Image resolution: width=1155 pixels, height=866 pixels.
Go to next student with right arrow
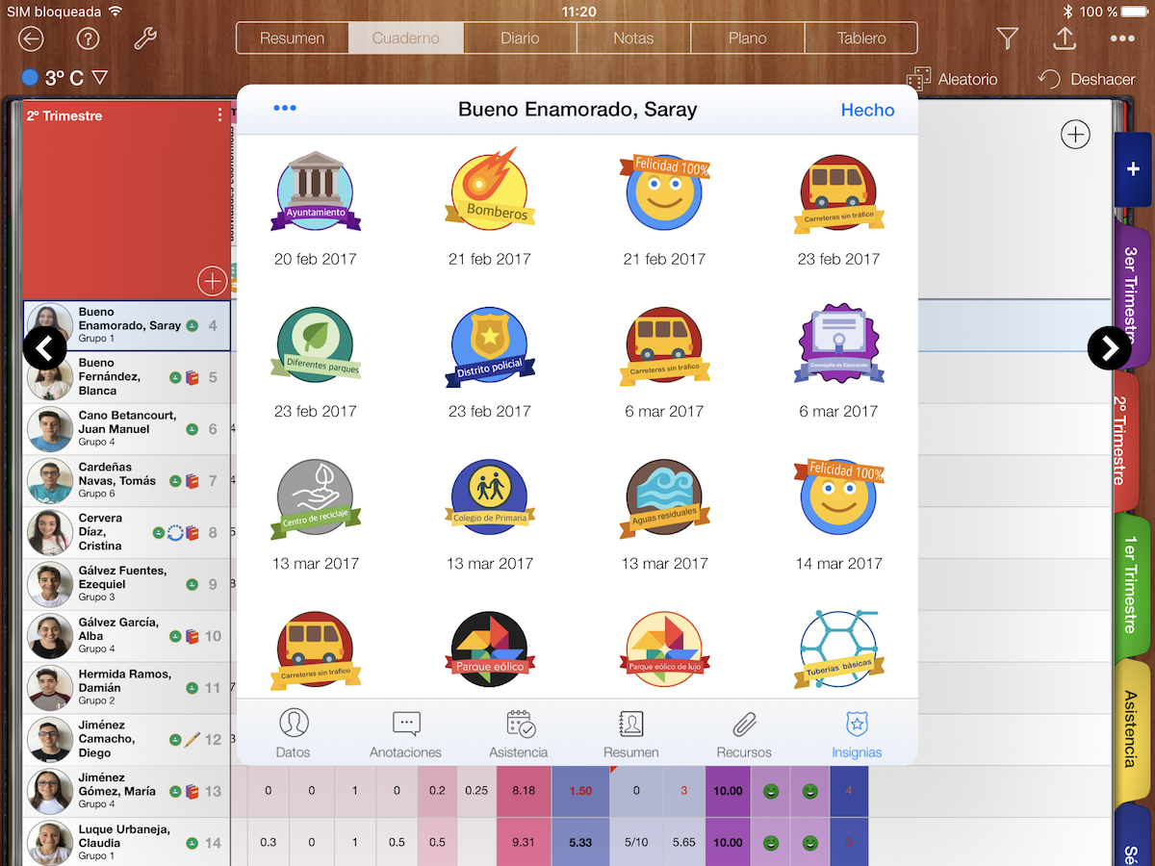[1110, 347]
